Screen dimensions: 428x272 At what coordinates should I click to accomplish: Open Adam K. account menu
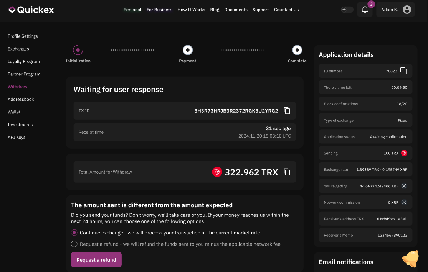395,10
